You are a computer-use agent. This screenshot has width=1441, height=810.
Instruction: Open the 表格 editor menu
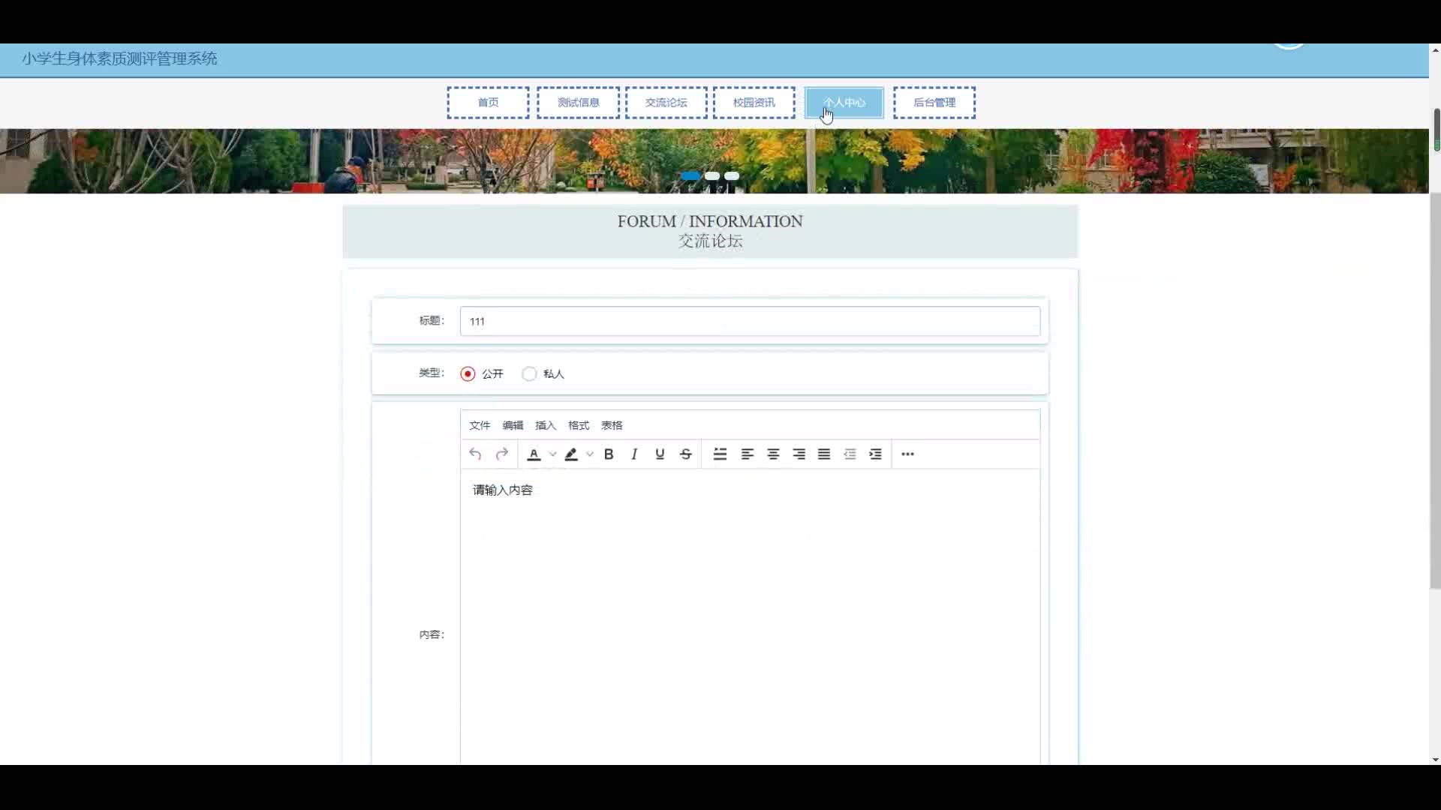(x=612, y=425)
